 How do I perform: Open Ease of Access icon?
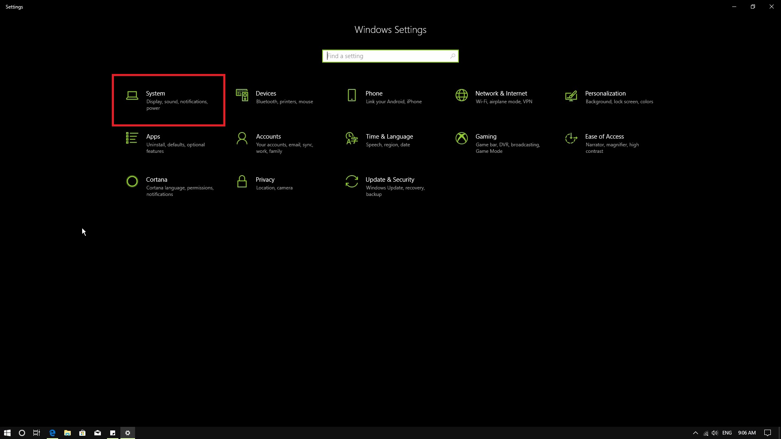(x=571, y=138)
